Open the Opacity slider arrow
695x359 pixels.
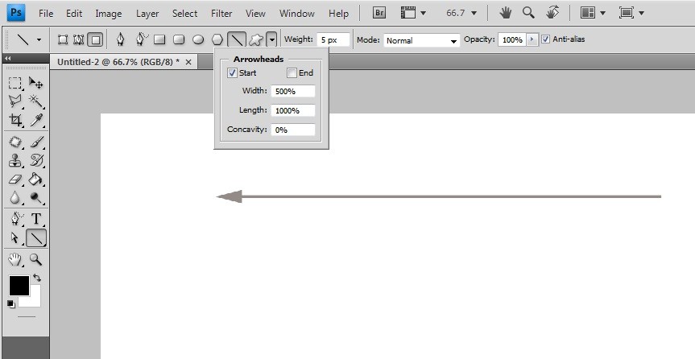tap(532, 40)
